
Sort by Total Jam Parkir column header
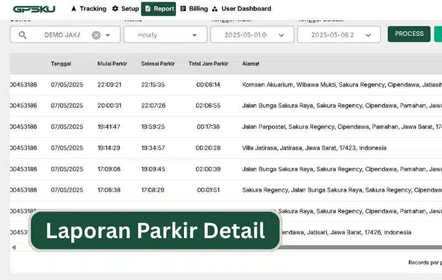tap(208, 64)
